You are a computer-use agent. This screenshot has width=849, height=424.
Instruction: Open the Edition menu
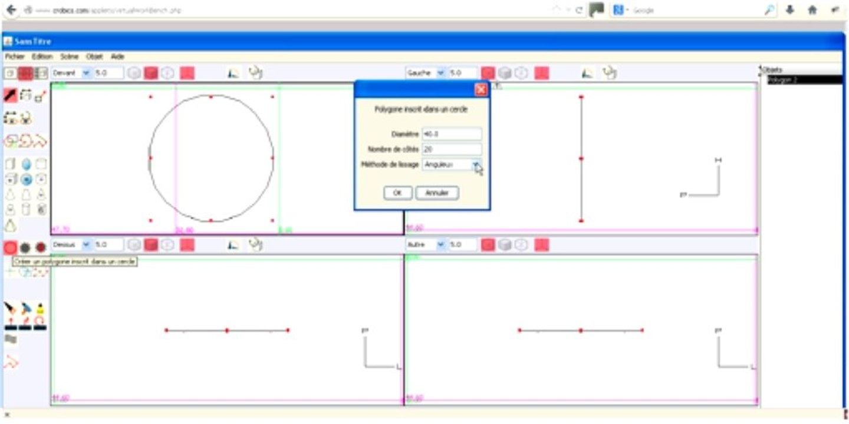pyautogui.click(x=42, y=57)
